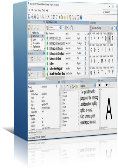Click the red X delete icon
This screenshot has width=118, height=168.
(48, 17)
